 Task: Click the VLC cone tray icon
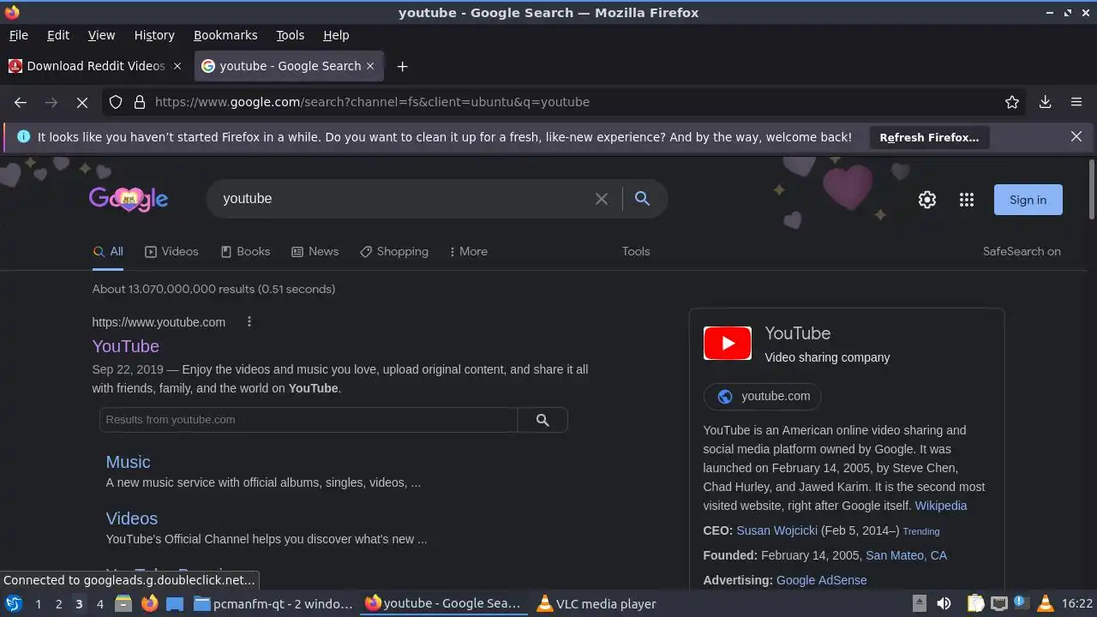coord(1044,603)
